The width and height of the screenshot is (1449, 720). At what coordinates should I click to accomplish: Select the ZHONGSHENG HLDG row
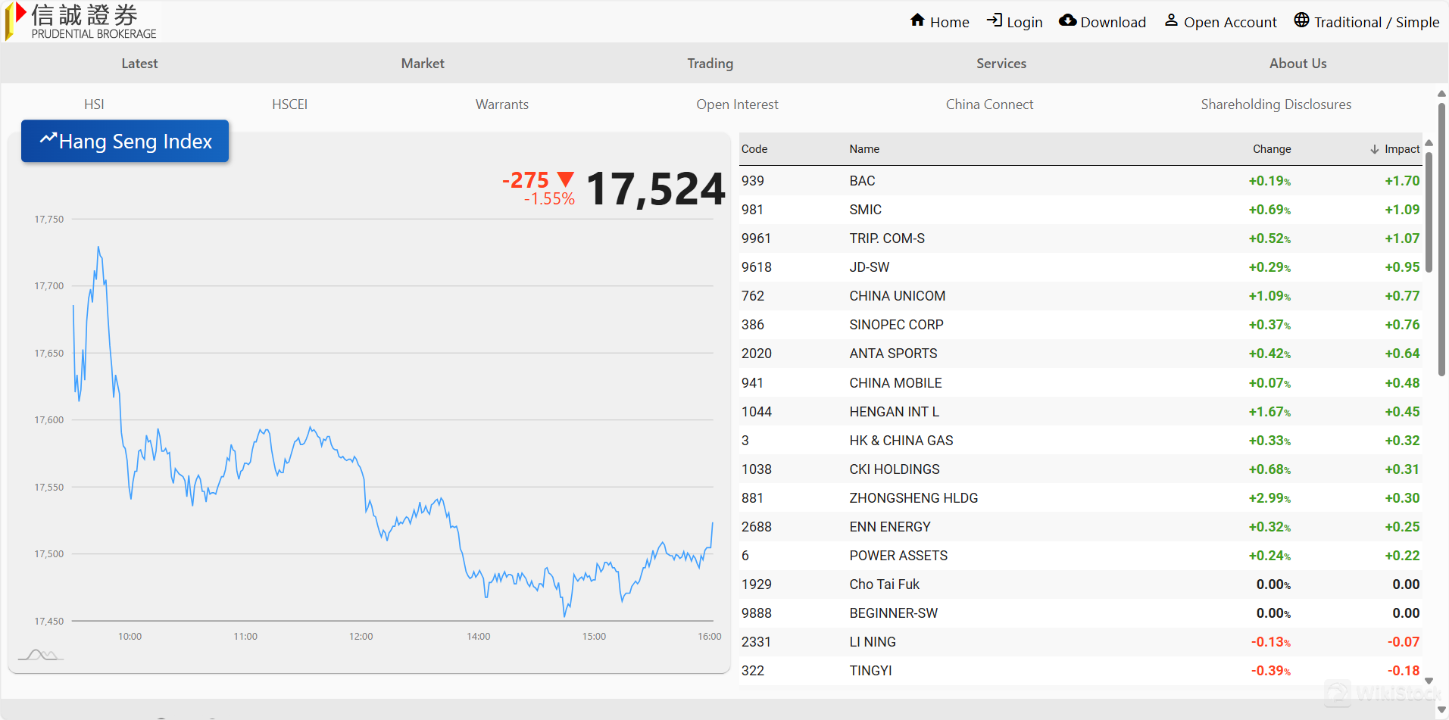click(x=913, y=498)
